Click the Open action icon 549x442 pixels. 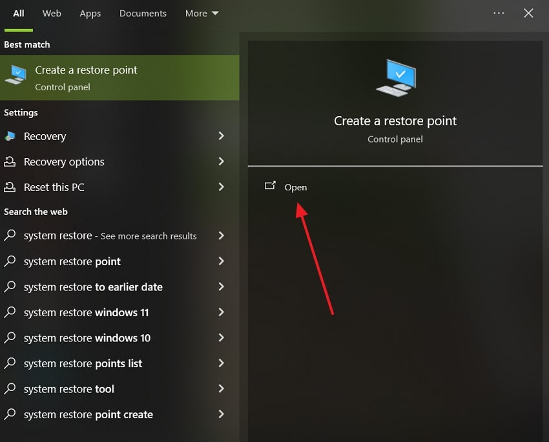click(271, 186)
